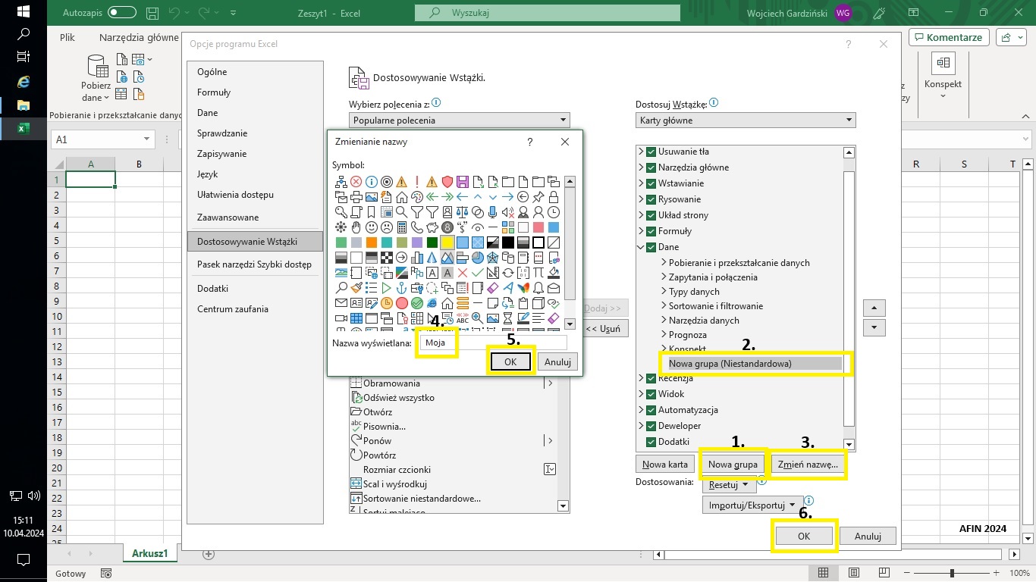
Task: Open the Name Box dropdown arrow
Action: [146, 139]
